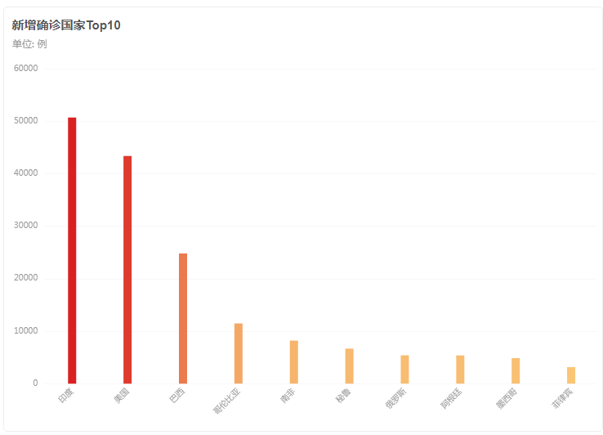Click the 美国 x-axis label

(x=121, y=397)
